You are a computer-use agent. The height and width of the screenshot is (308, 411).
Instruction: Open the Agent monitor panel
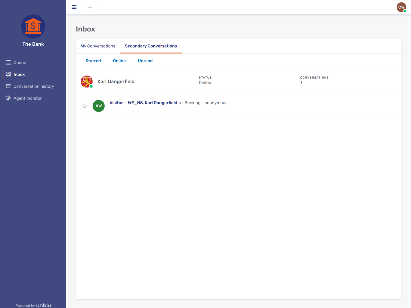[27, 98]
